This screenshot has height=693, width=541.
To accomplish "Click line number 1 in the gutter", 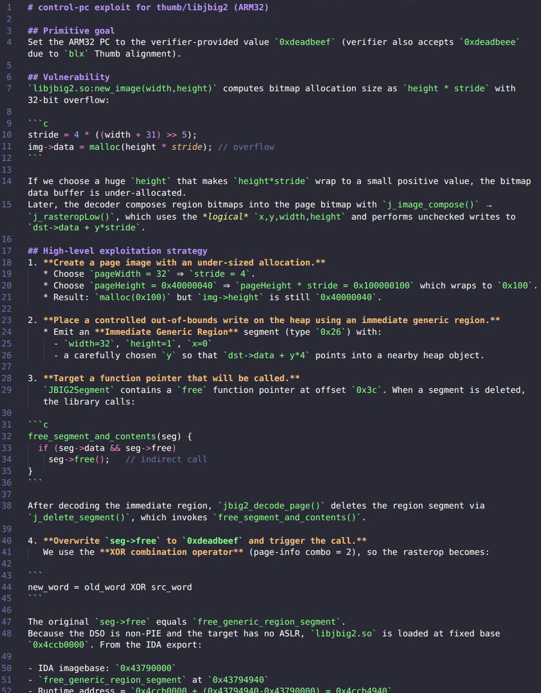I will click(9, 8).
